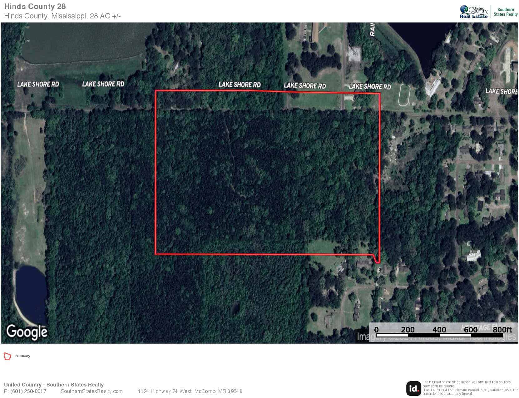Click the '800ft' scale label
Viewport: 519px width, 398px height.
(502, 330)
